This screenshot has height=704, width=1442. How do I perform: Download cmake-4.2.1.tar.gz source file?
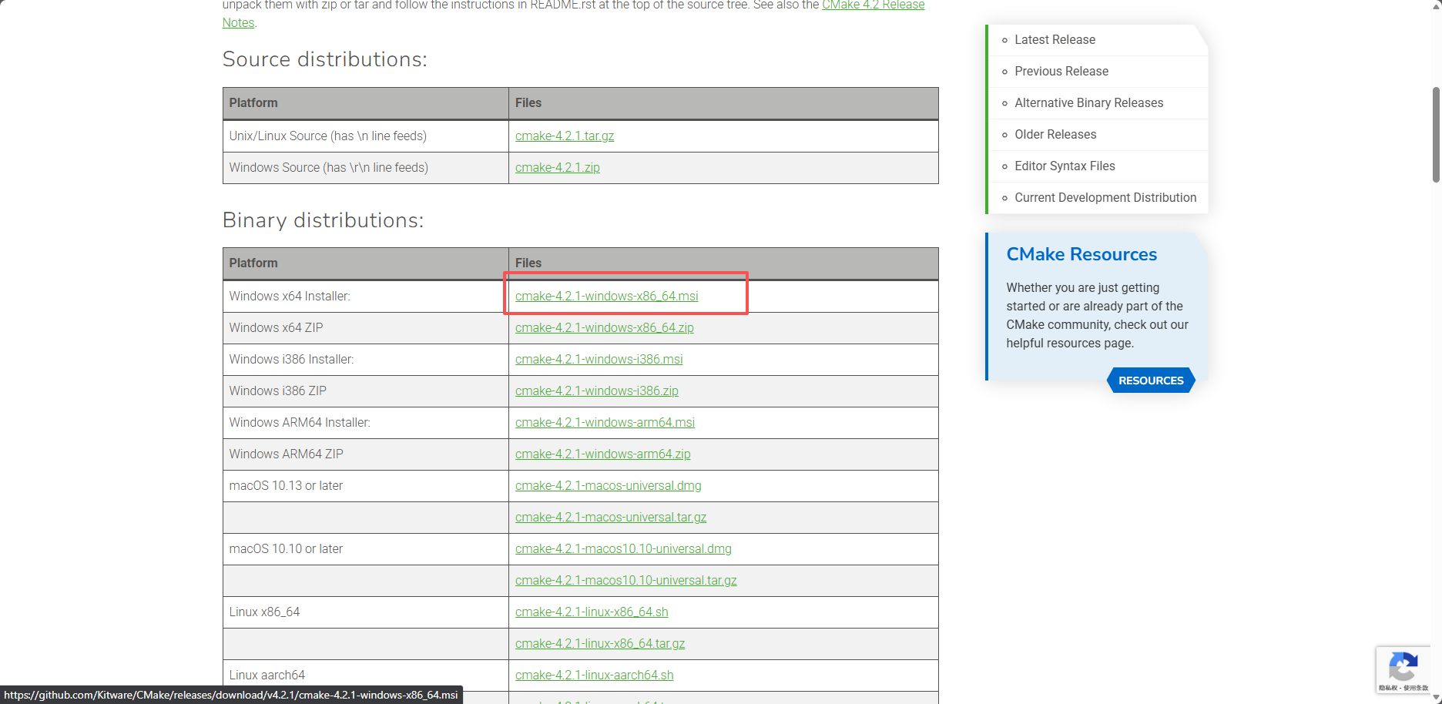pos(565,136)
